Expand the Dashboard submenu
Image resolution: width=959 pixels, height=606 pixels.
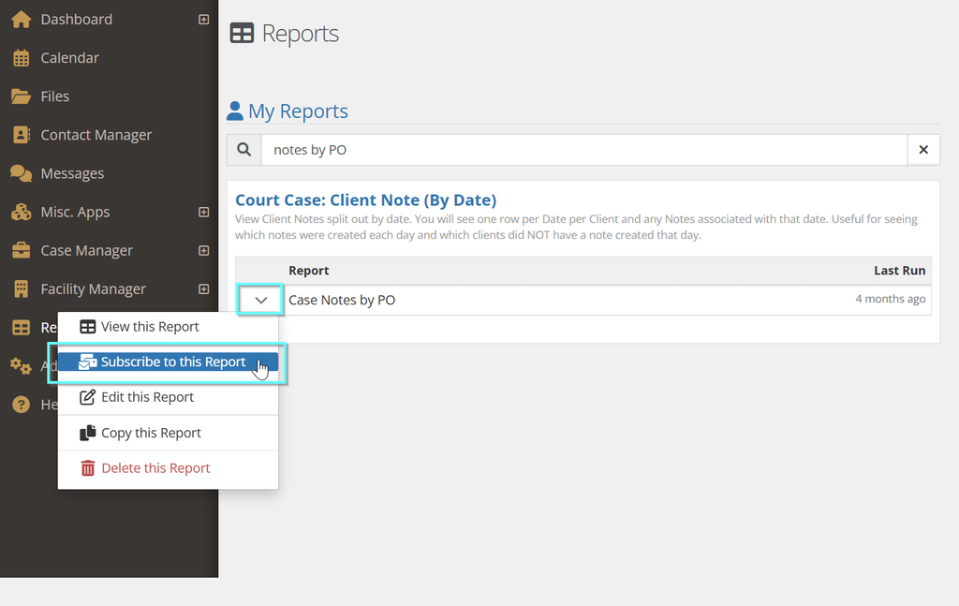click(x=203, y=20)
